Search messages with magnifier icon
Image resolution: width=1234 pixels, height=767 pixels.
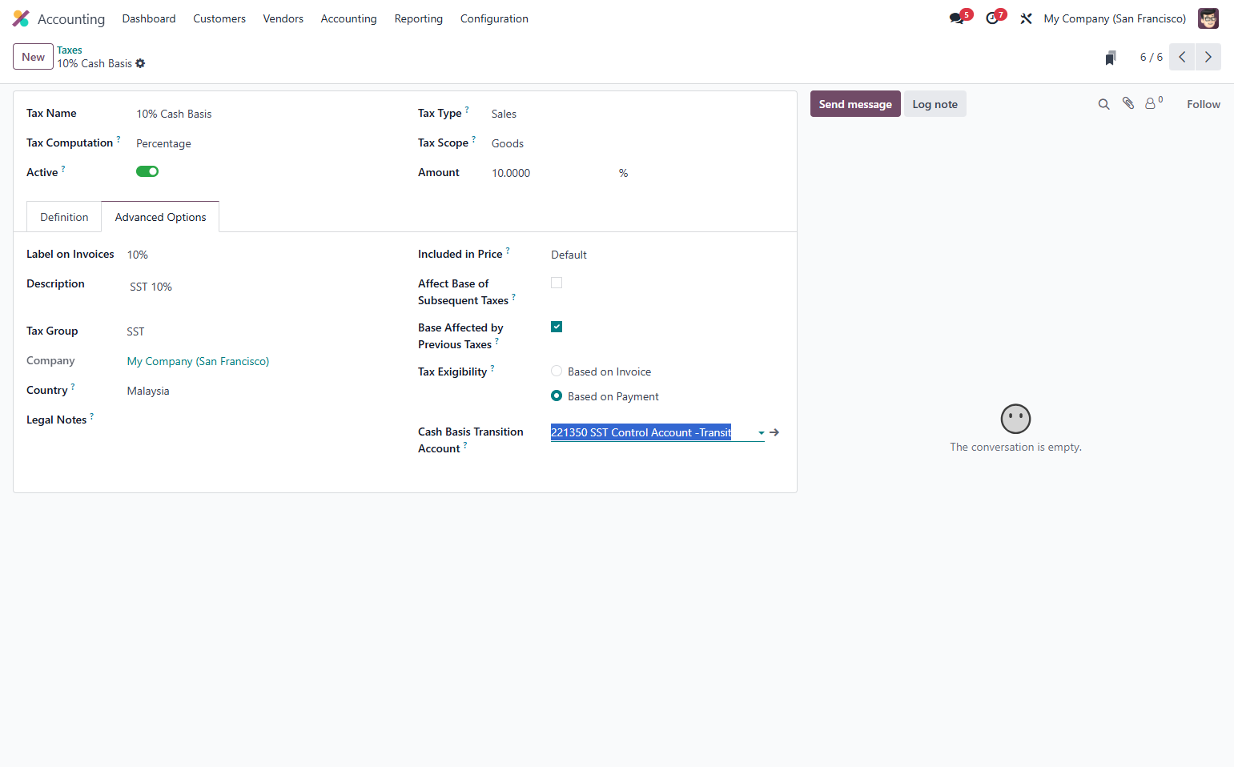1103,104
